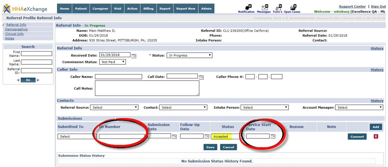Focus the Received Date field
This screenshot has width=388, height=167.
click(115, 55)
